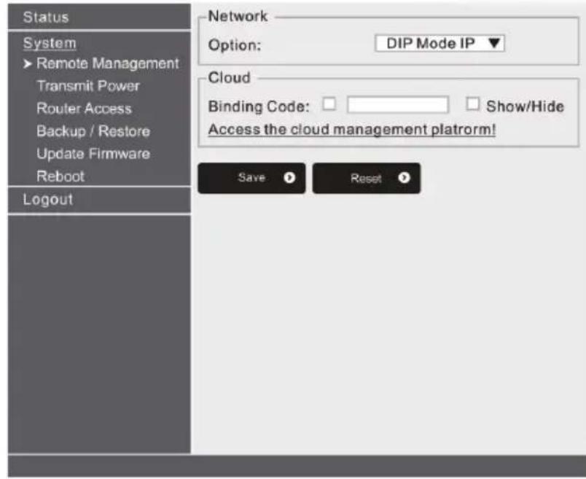Screen dimensions: 586x479
Task: Open Backup / Restore page
Action: click(x=93, y=131)
